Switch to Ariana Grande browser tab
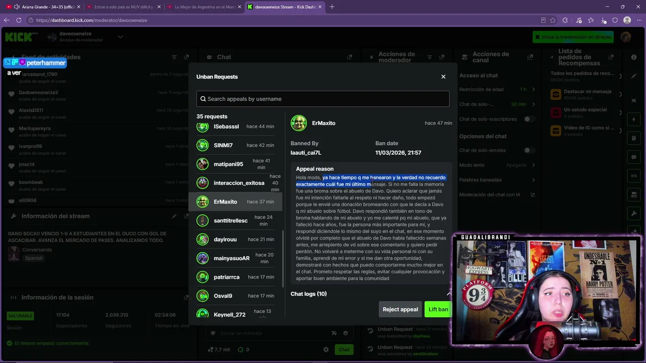Image resolution: width=646 pixels, height=363 pixels. (43, 7)
